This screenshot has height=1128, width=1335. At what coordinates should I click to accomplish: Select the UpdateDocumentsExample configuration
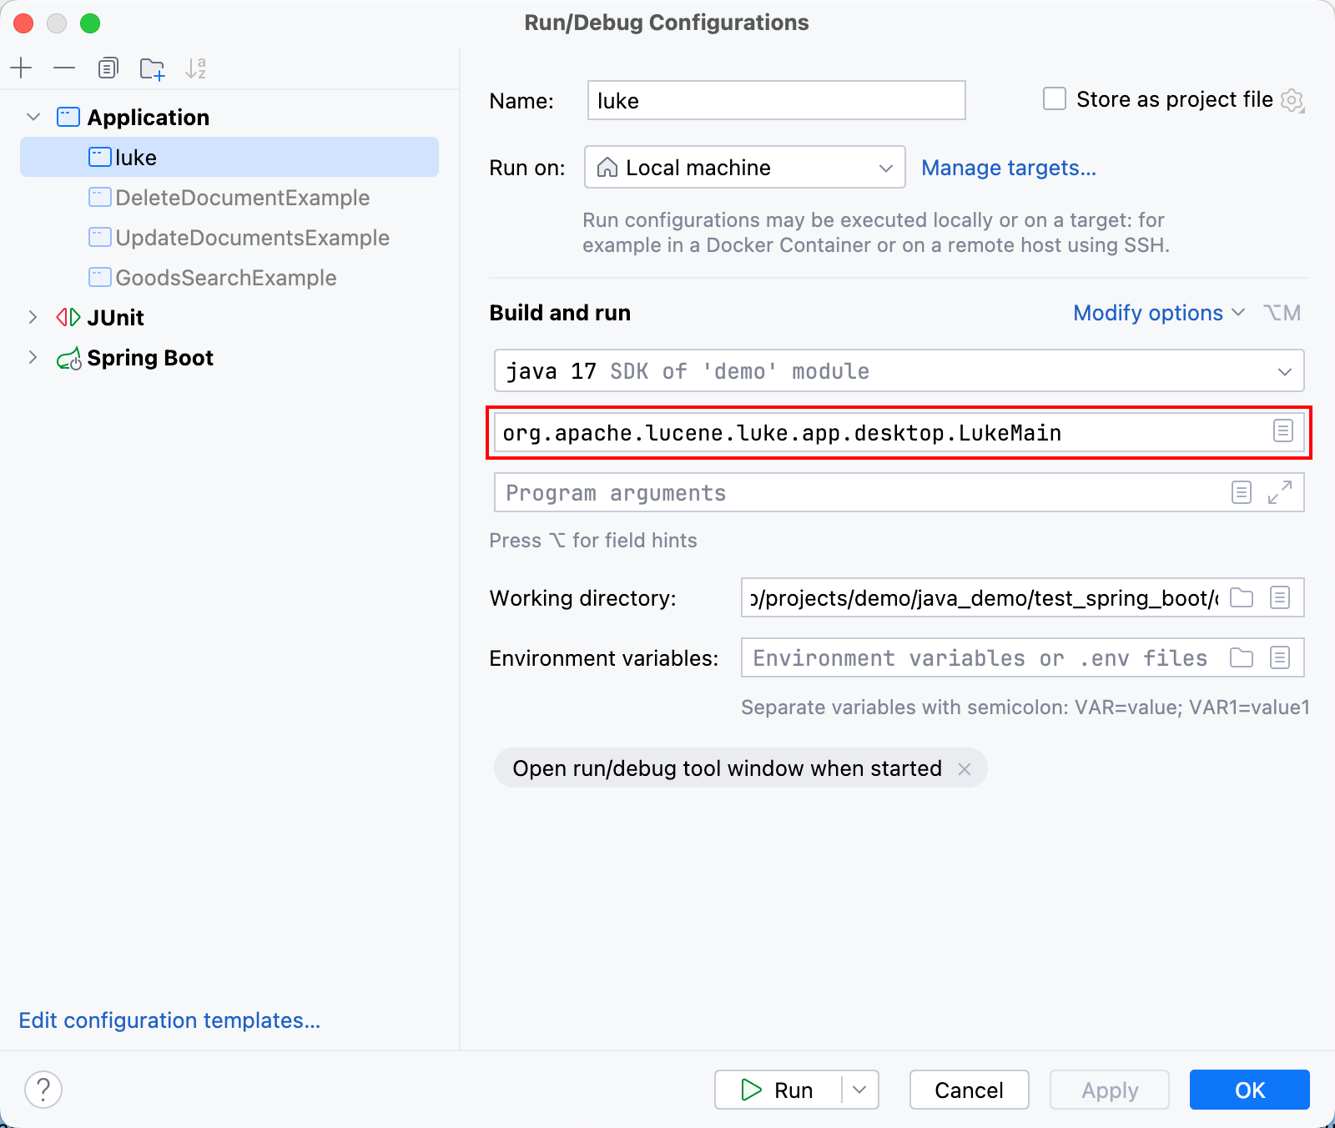click(229, 237)
